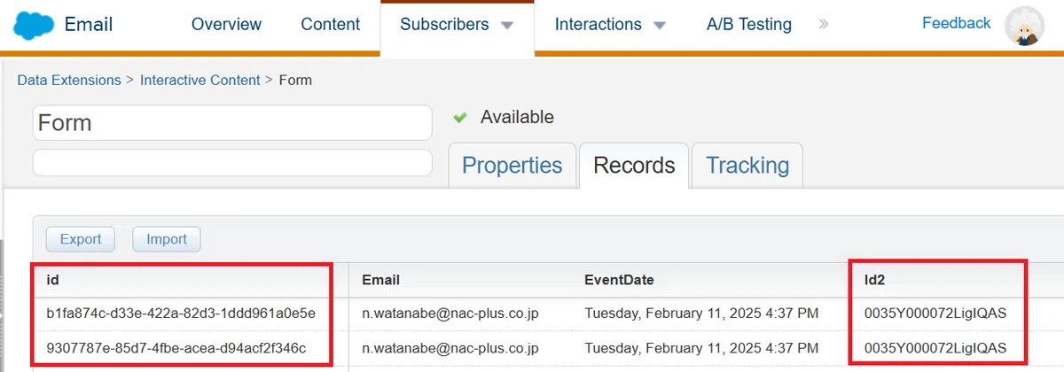Click the Export button
Image resolution: width=1064 pixels, height=372 pixels.
point(81,239)
